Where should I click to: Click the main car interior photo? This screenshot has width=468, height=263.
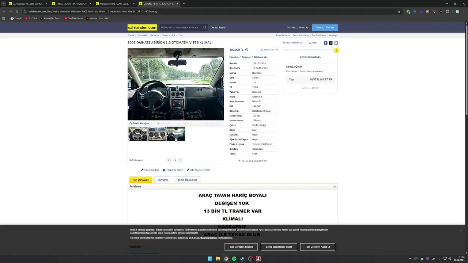176,84
